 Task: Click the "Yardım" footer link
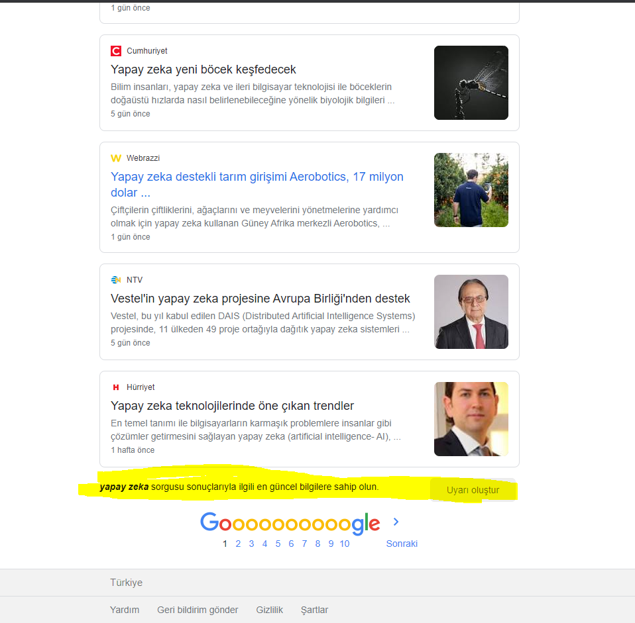click(x=125, y=610)
